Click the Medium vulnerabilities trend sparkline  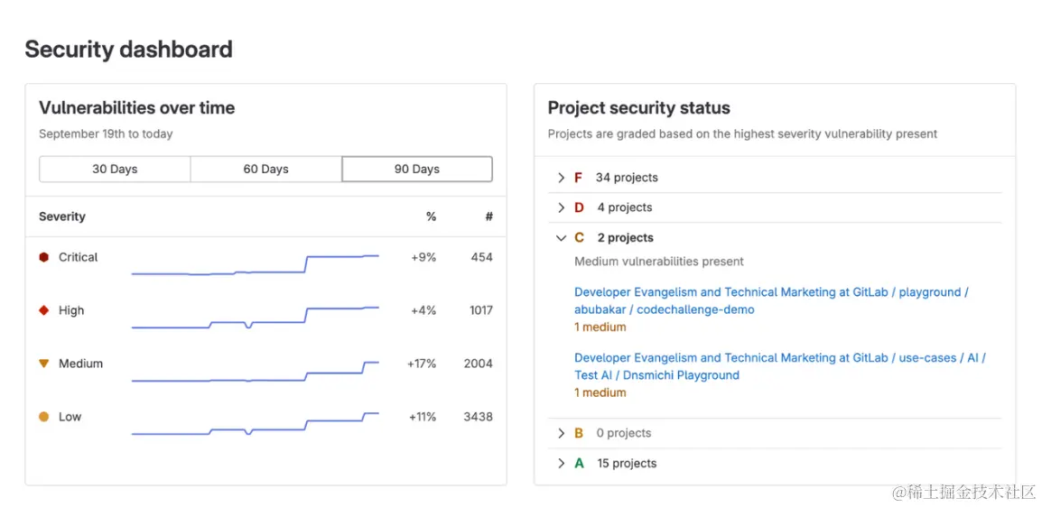point(255,372)
